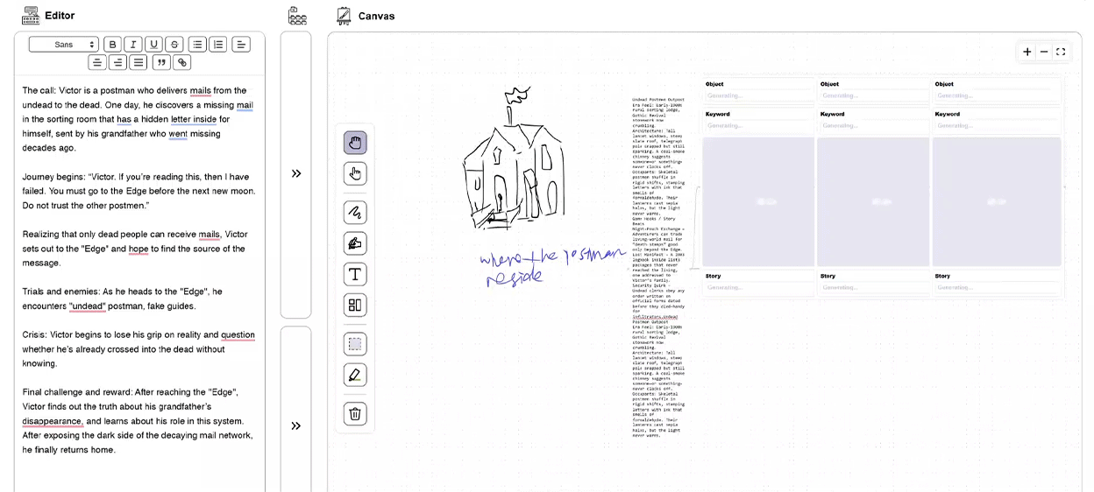Choose the freehand scribble draw tool

pyautogui.click(x=355, y=213)
